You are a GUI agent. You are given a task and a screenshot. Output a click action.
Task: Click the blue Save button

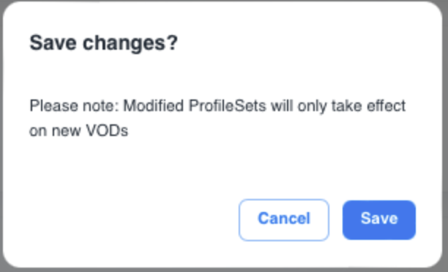coord(379,220)
